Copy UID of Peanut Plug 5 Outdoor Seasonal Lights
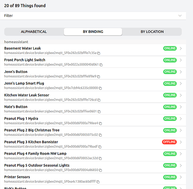Image resolution: width=193 pixels, height=189 pixels. click(100, 170)
